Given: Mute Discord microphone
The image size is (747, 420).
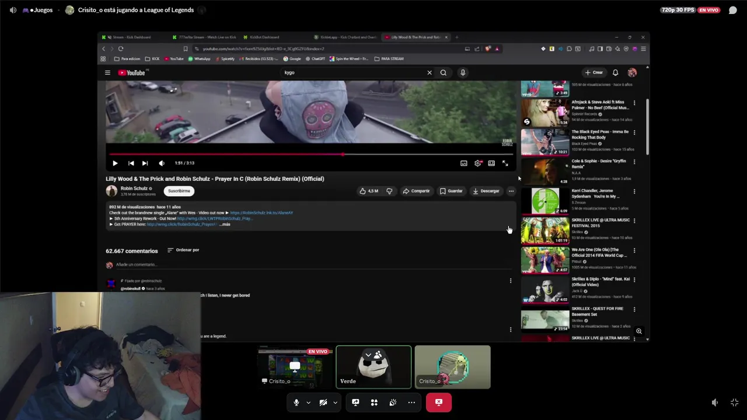Looking at the screenshot, I should [x=296, y=402].
